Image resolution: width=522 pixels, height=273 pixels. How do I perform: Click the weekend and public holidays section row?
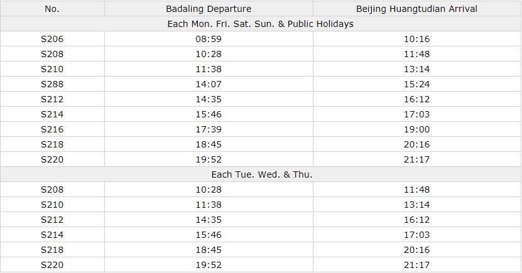261,24
